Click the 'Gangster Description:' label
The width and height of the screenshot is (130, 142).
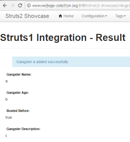point(23,129)
